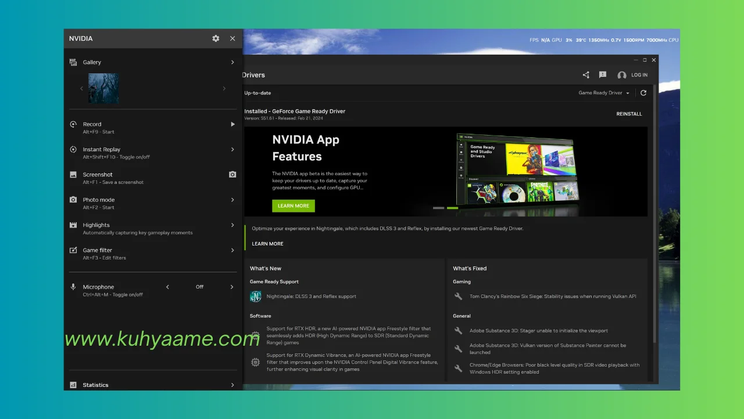Start recording with the play arrow

point(233,124)
